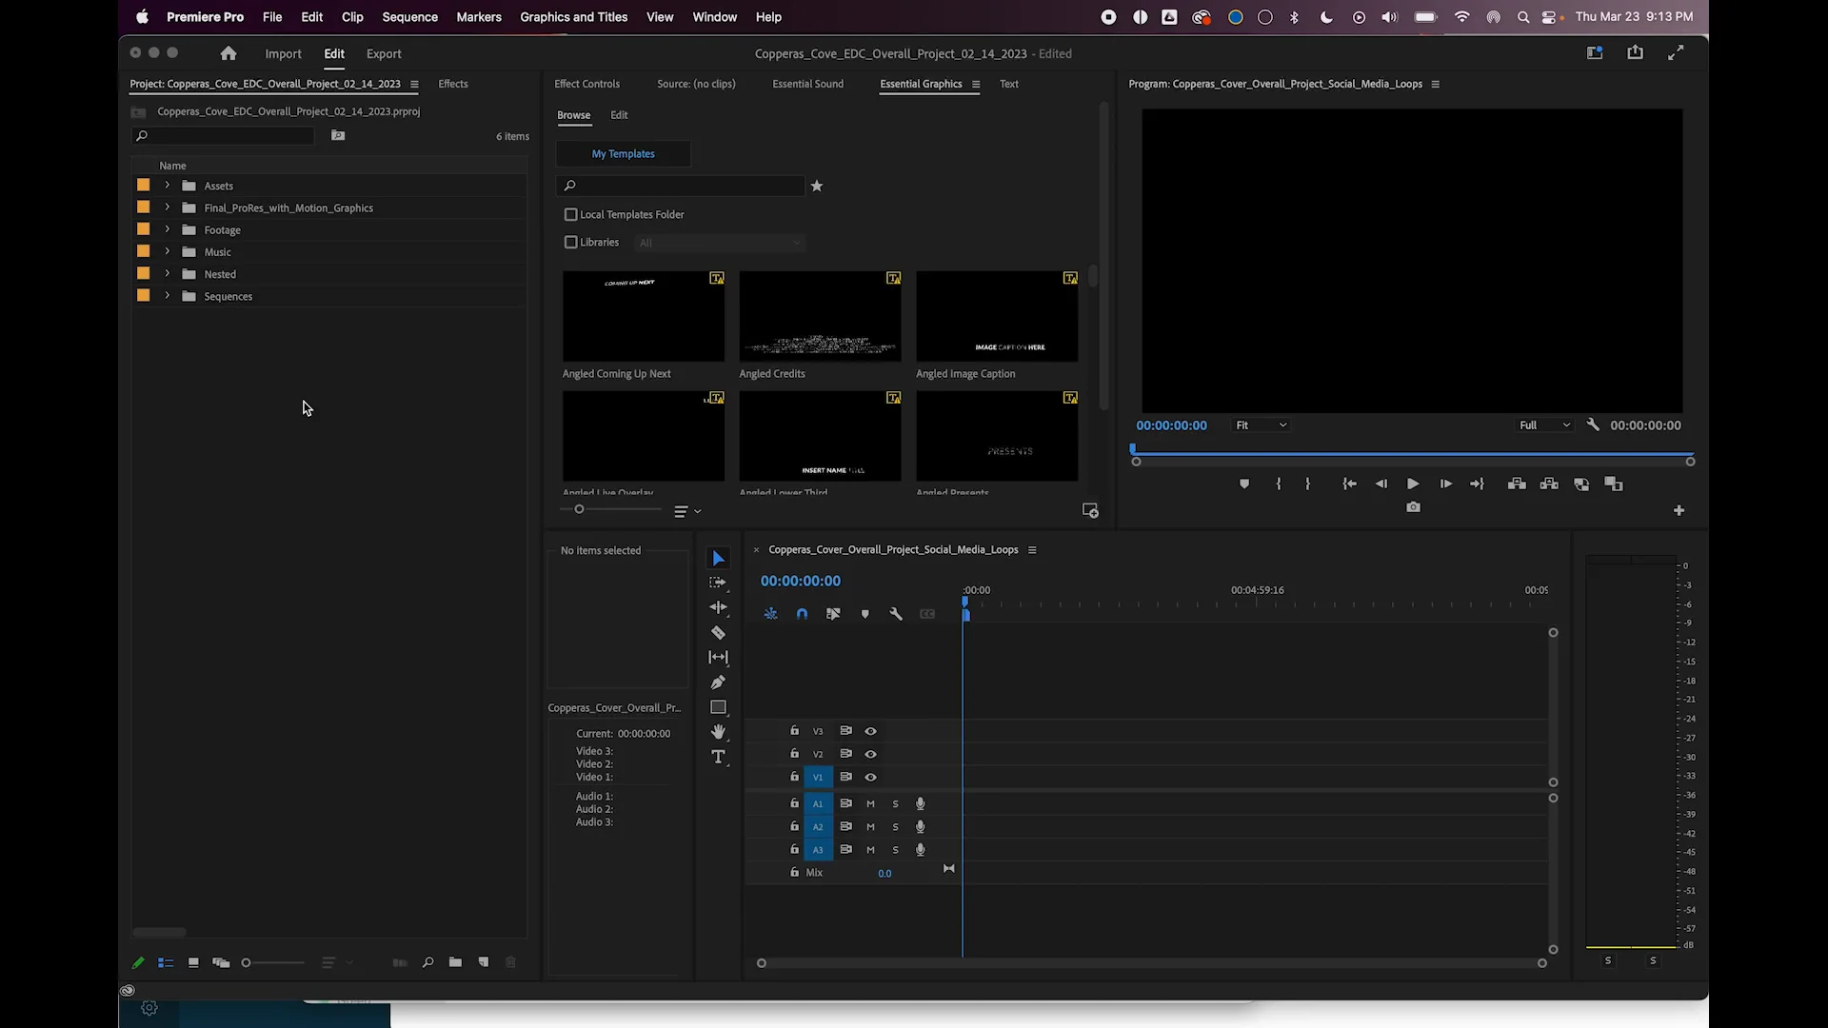1828x1028 pixels.
Task: Adjust the thumbnail size slider
Action: click(579, 509)
